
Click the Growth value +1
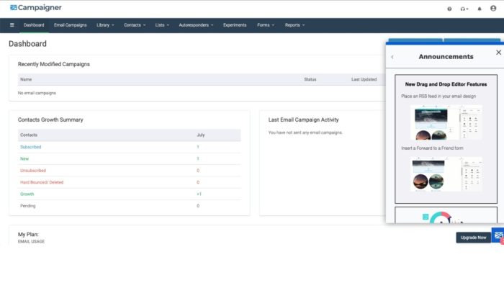point(199,194)
